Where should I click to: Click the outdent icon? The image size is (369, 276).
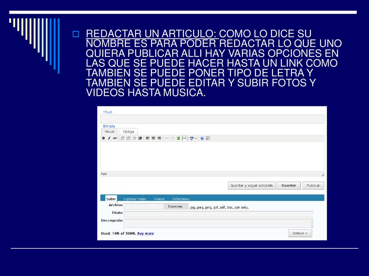tap(134, 138)
